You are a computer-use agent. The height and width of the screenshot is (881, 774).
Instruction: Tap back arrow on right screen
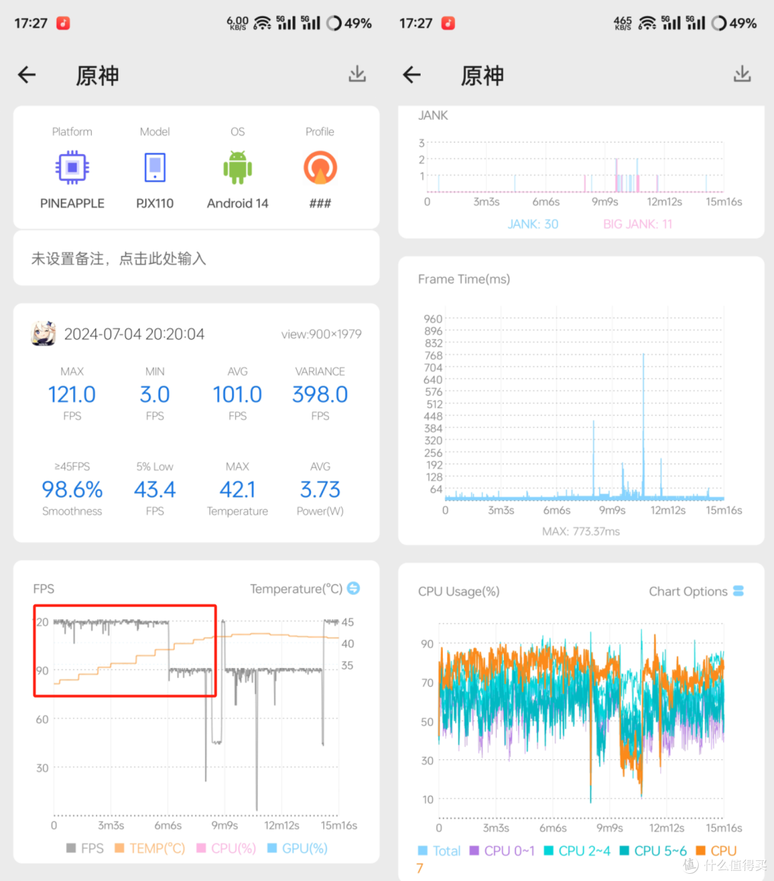click(x=411, y=75)
